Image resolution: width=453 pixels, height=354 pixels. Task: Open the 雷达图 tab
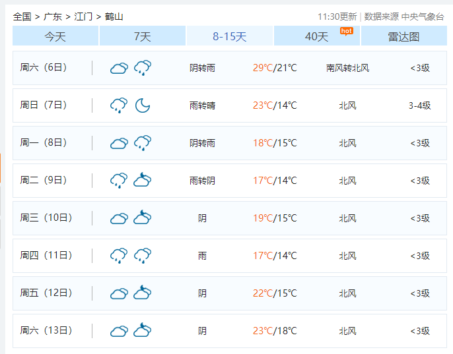404,36
